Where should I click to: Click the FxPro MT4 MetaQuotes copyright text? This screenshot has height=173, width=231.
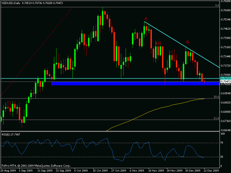coord(36,166)
